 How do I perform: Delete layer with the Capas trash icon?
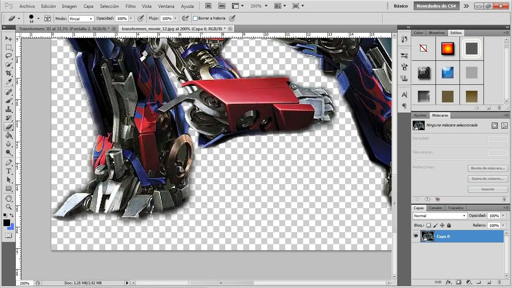(499, 282)
